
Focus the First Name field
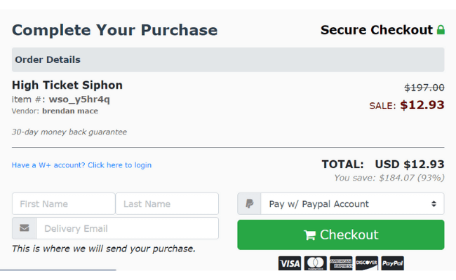point(64,204)
